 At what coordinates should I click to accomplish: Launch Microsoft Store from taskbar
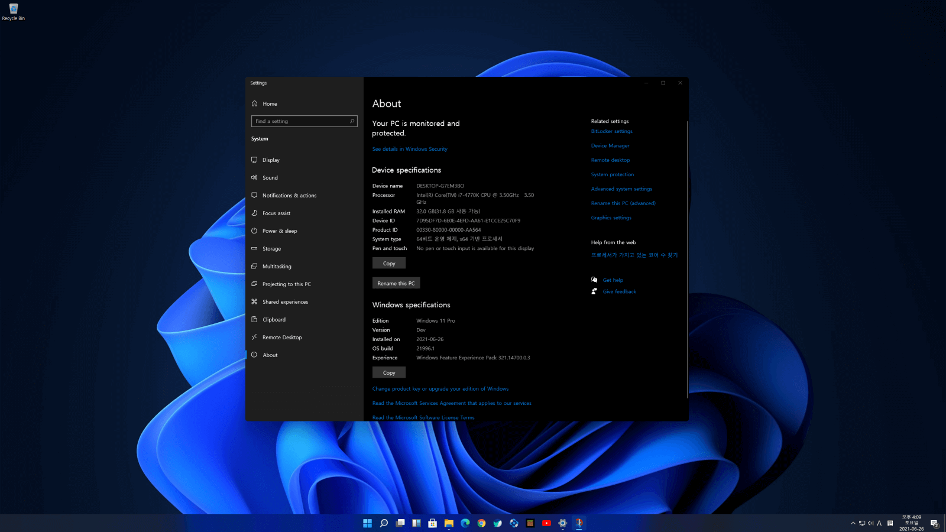(433, 523)
